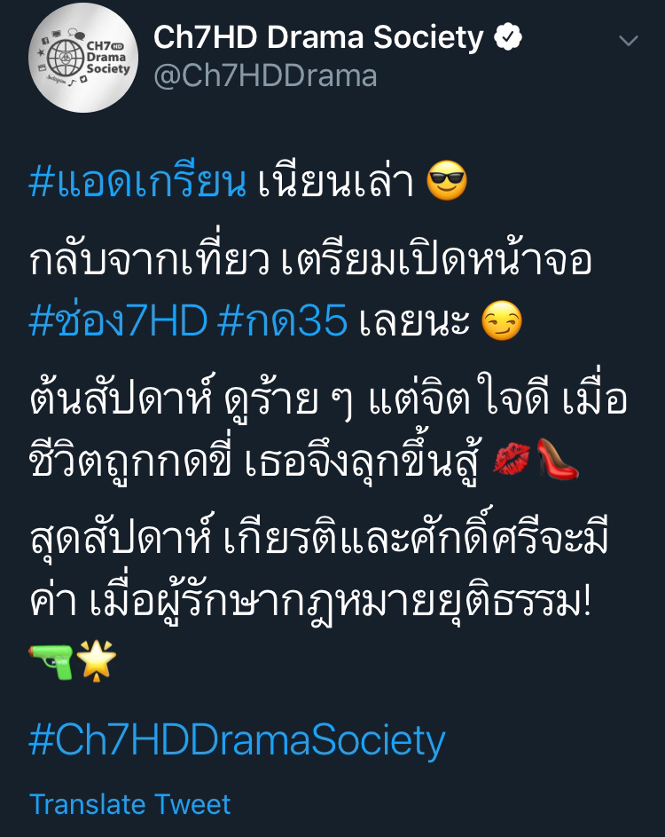
Task: Click the glowing star emoji
Action: [x=96, y=661]
